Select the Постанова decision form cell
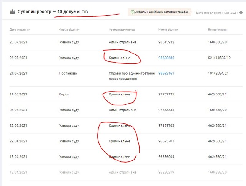This screenshot has width=246, height=186. pyautogui.click(x=68, y=73)
